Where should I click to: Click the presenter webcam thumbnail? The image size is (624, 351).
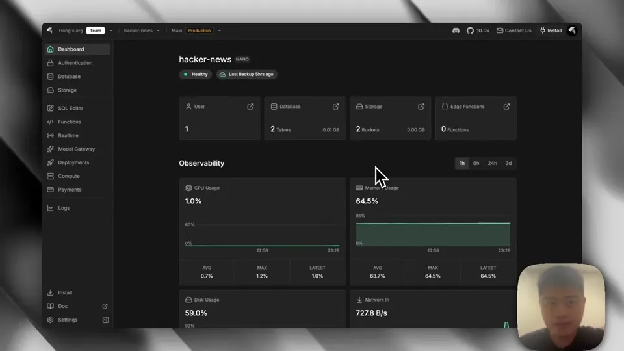[561, 307]
